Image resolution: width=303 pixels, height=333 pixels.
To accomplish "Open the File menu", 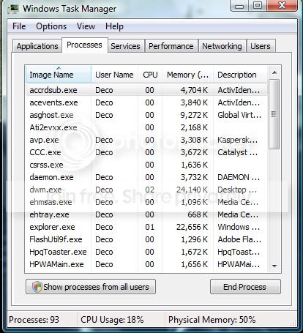I will pos(19,26).
